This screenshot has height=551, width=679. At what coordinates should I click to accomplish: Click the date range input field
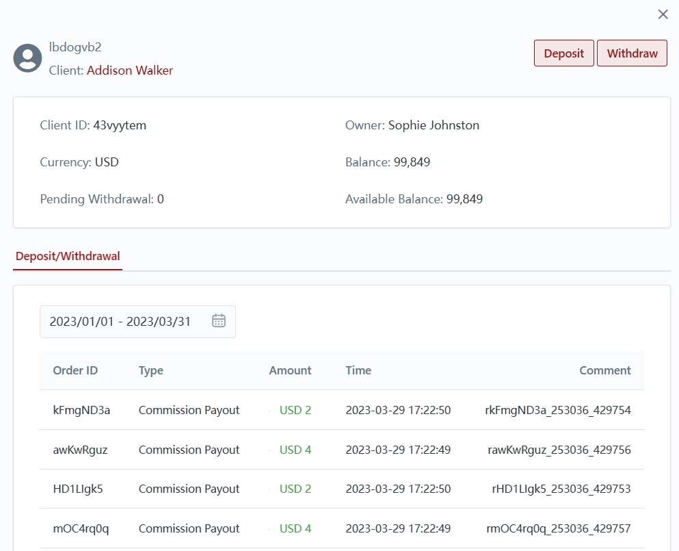pos(120,322)
